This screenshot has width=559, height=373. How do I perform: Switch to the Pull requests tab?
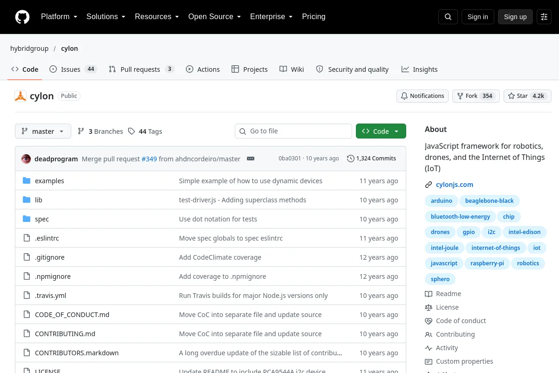pos(141,69)
